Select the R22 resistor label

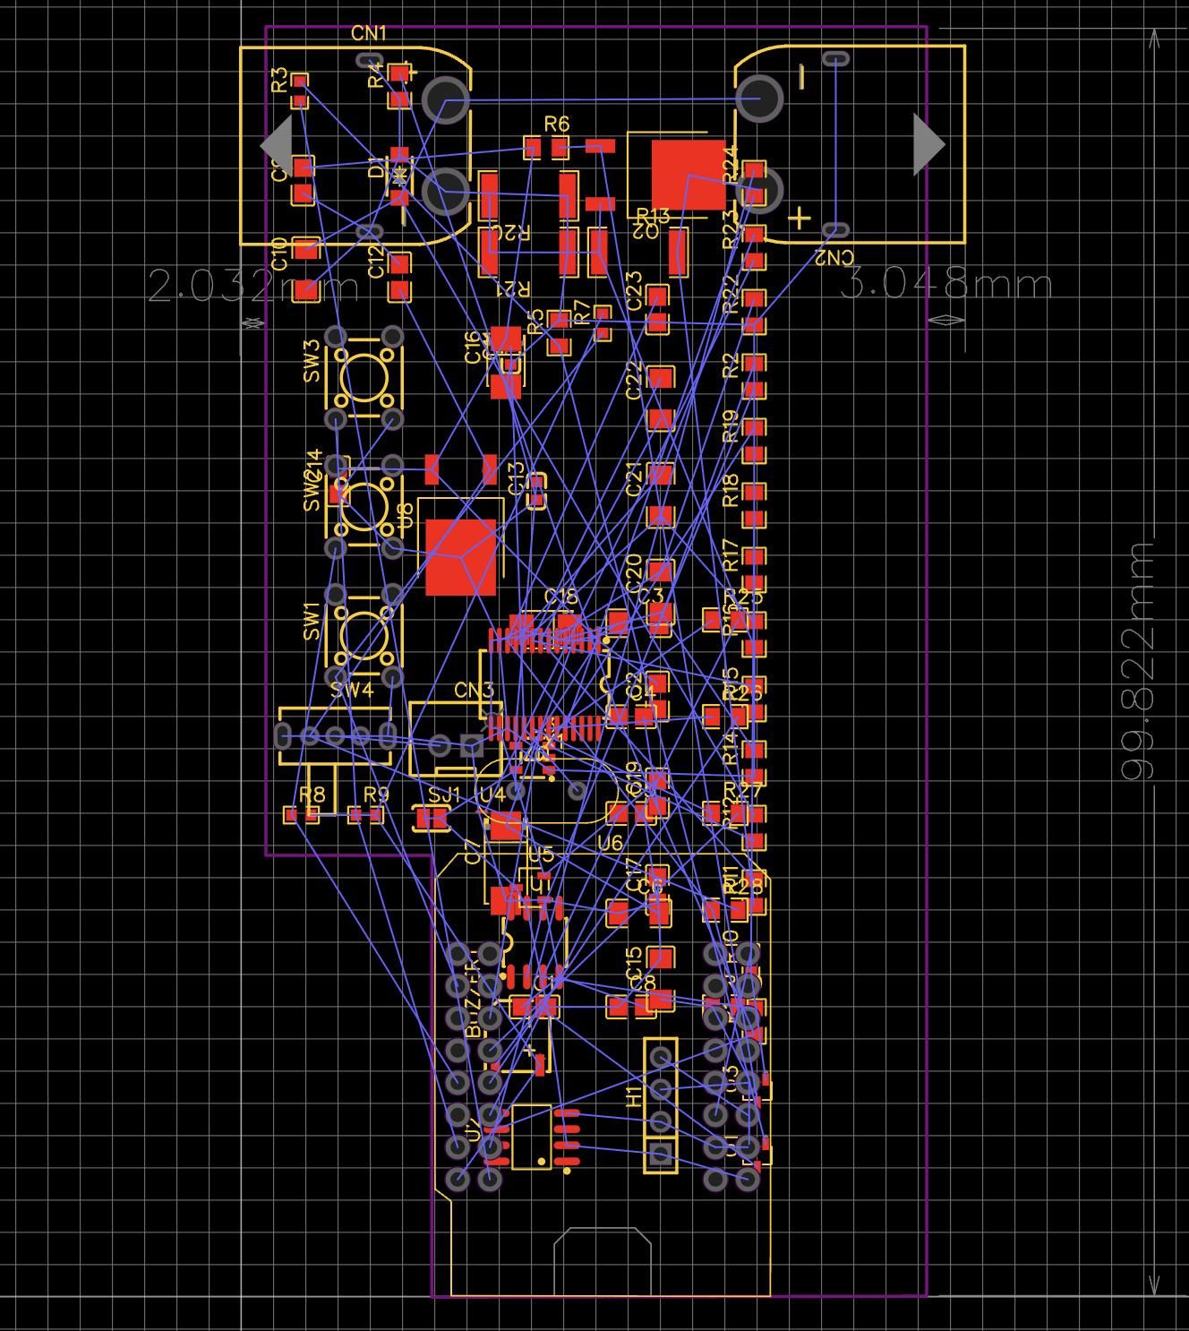(x=730, y=294)
